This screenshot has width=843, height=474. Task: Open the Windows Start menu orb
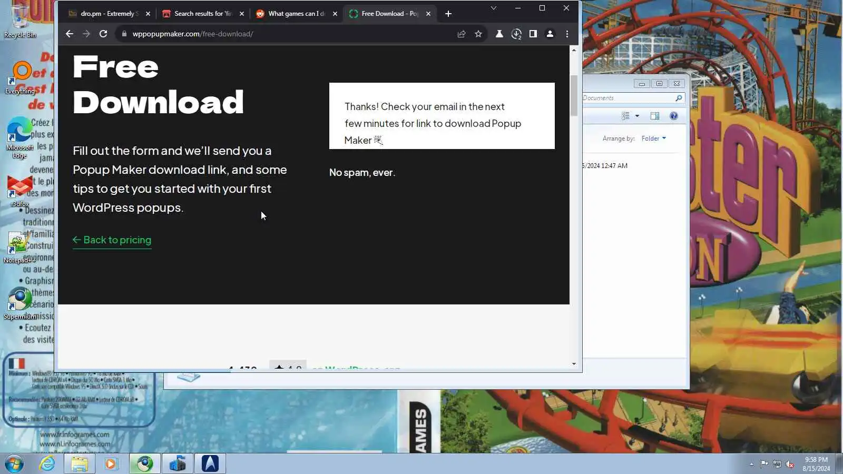click(14, 464)
